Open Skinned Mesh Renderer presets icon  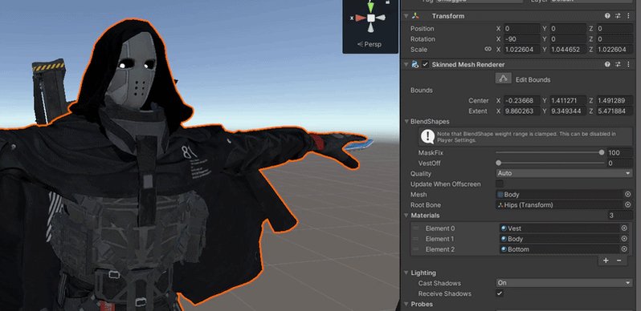[x=618, y=64]
